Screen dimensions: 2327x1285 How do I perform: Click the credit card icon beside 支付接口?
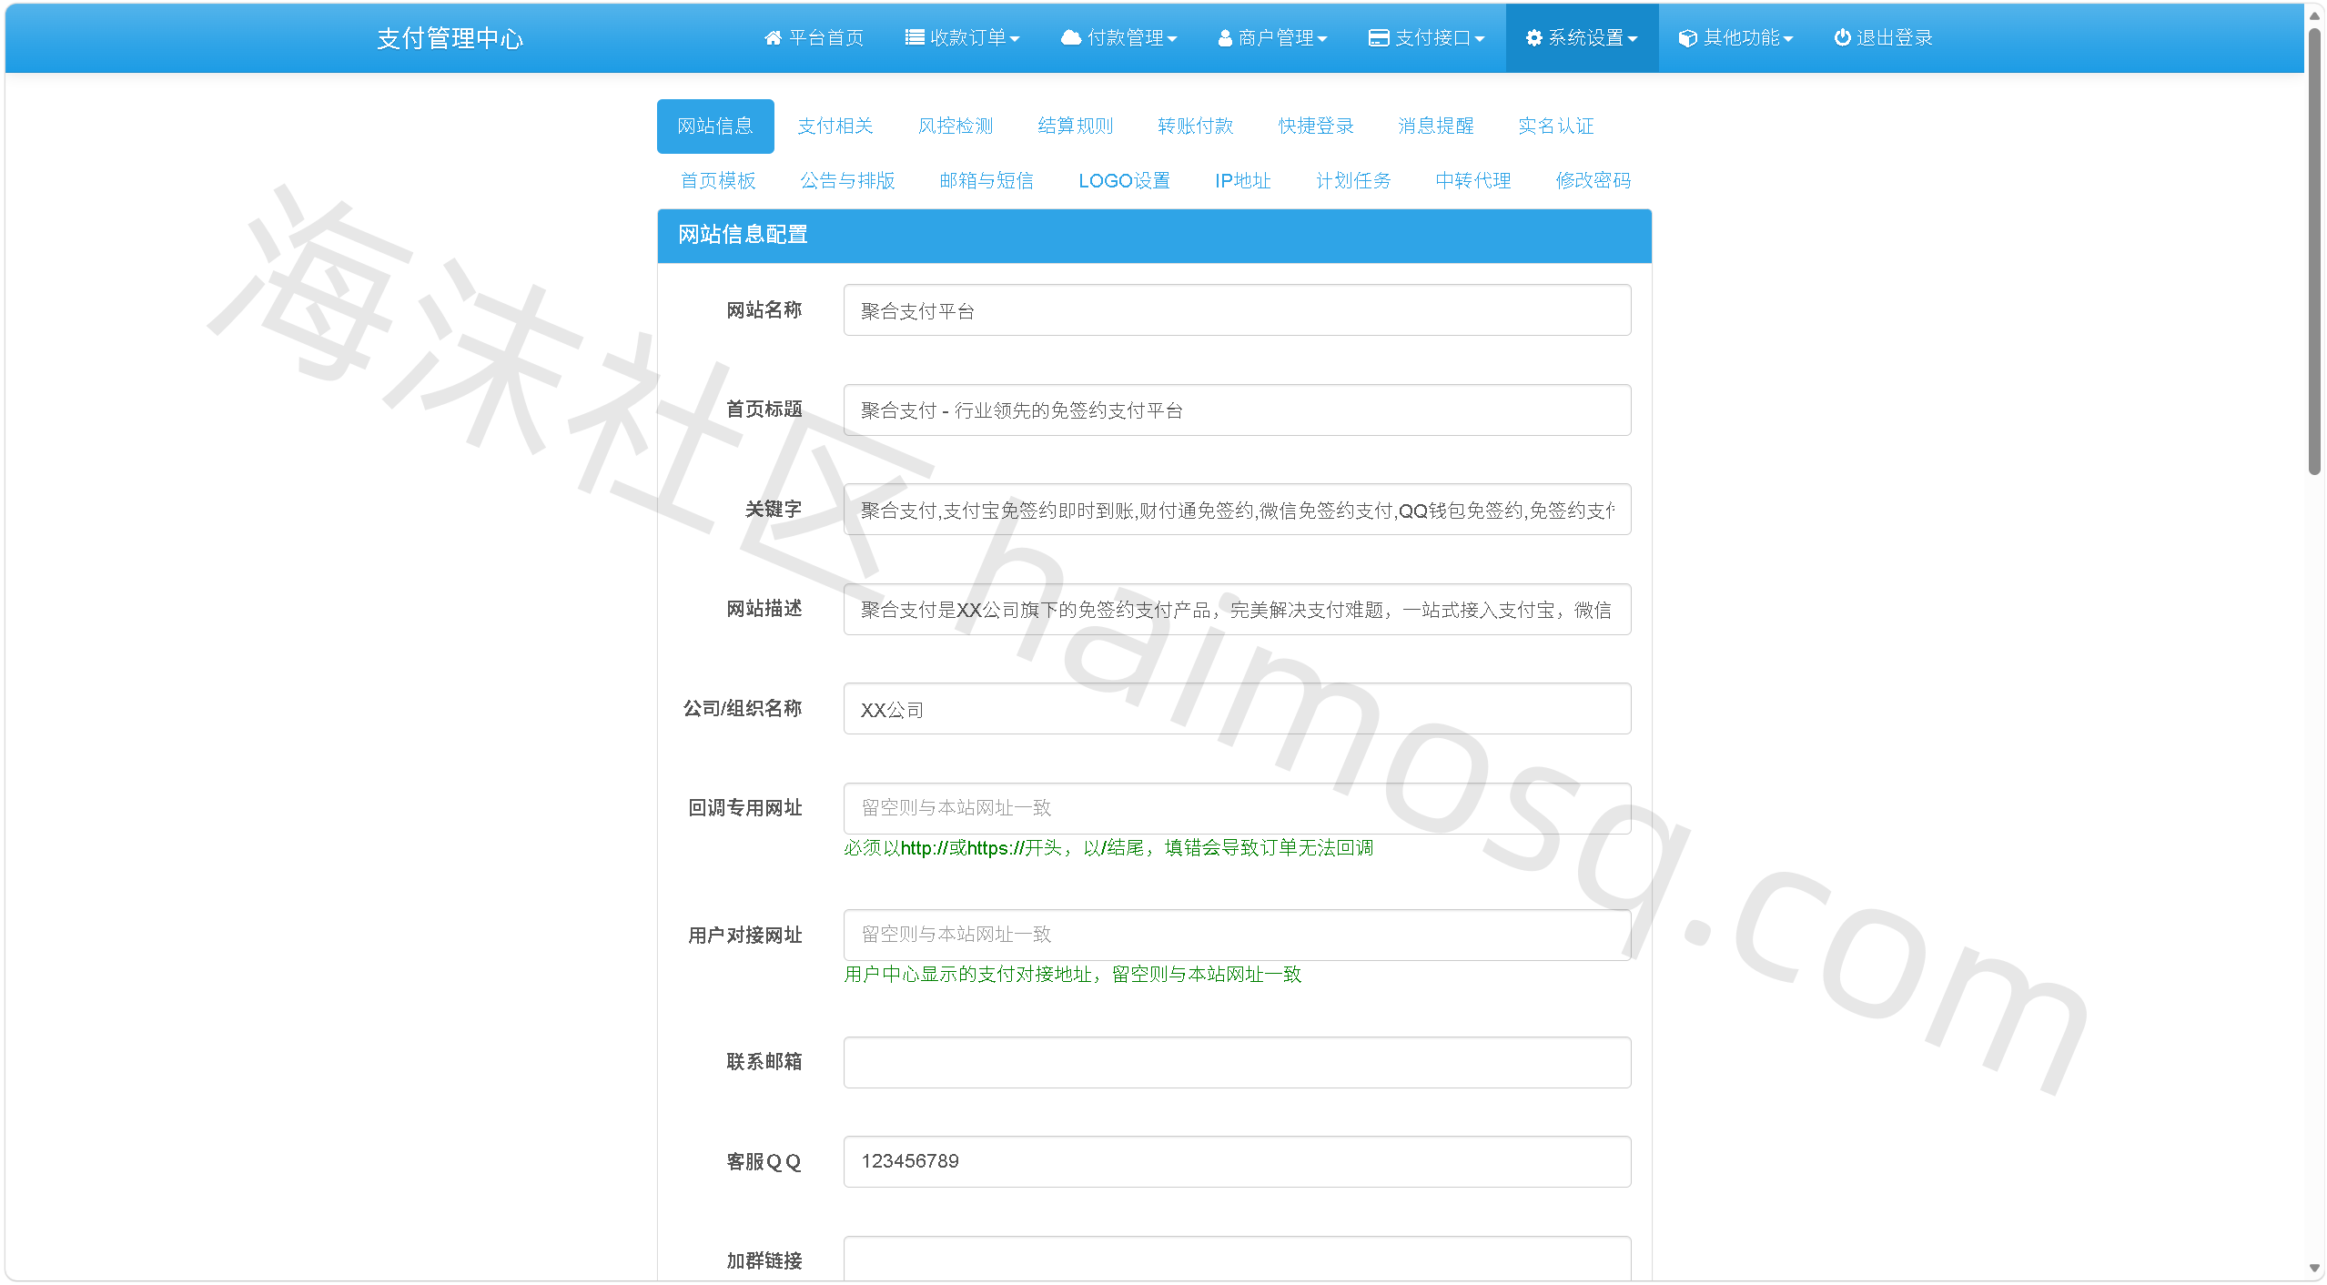[1379, 37]
